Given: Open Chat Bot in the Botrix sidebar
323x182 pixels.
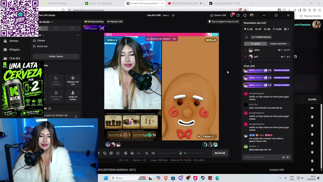Looking at the screenshot, I should tap(14, 58).
